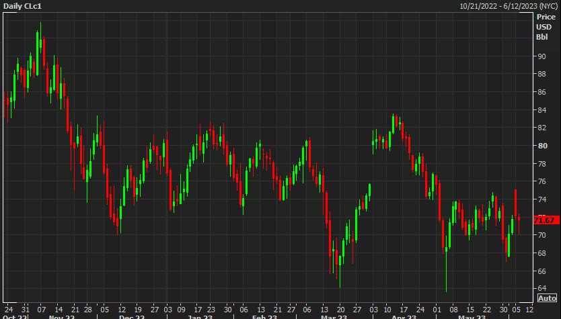This screenshot has width=561, height=319.
Task: Select the 86 price level on the axis
Action: tap(541, 92)
